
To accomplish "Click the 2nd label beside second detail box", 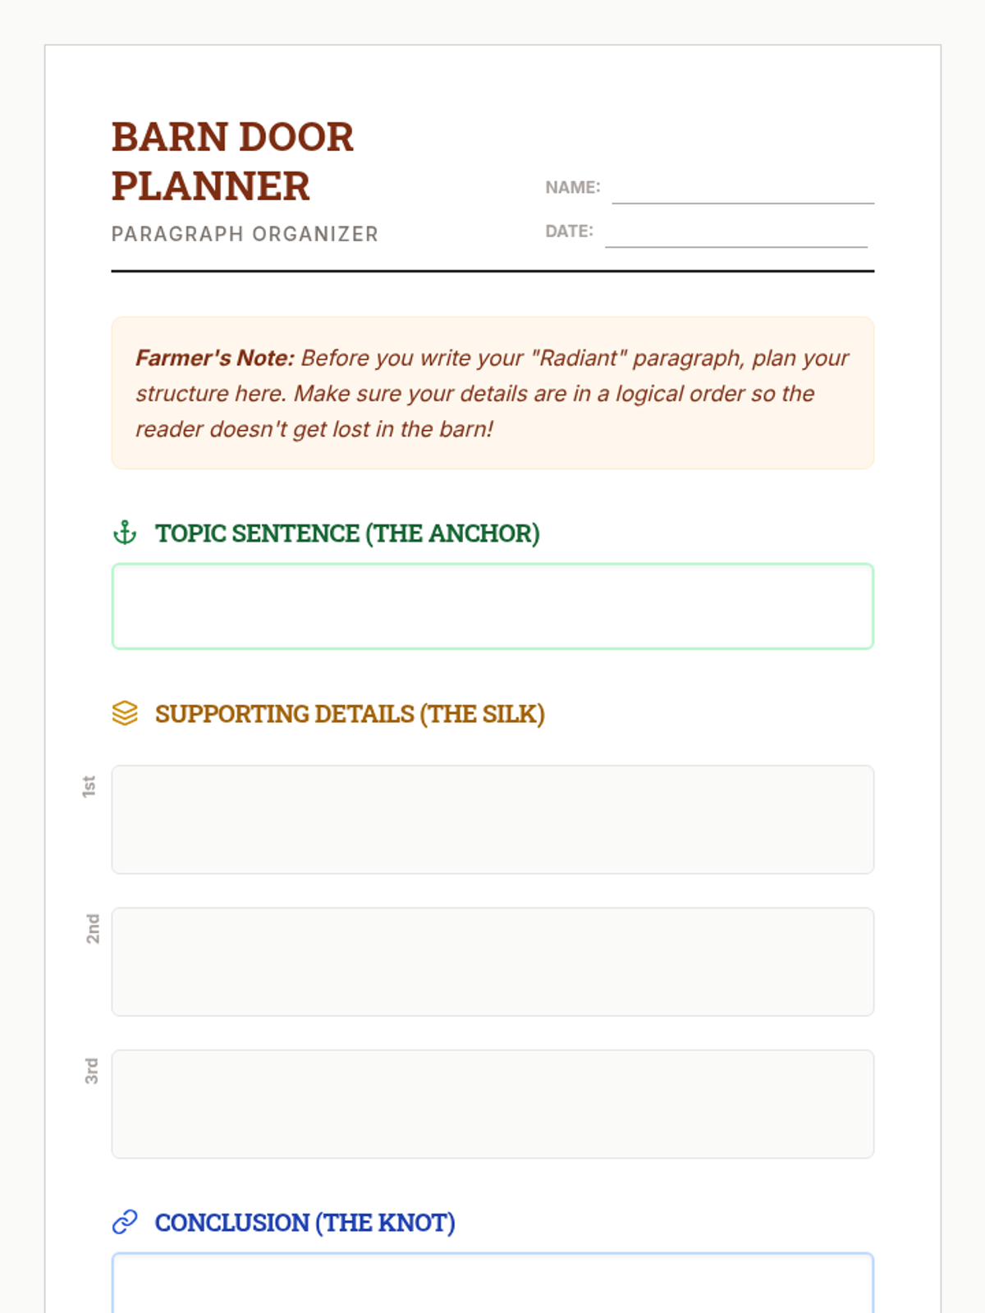I will click(93, 928).
